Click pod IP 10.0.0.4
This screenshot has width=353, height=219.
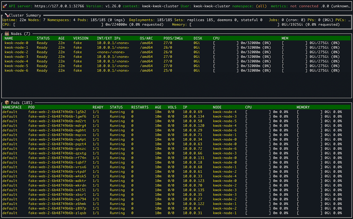pyautogui.click(x=192, y=208)
